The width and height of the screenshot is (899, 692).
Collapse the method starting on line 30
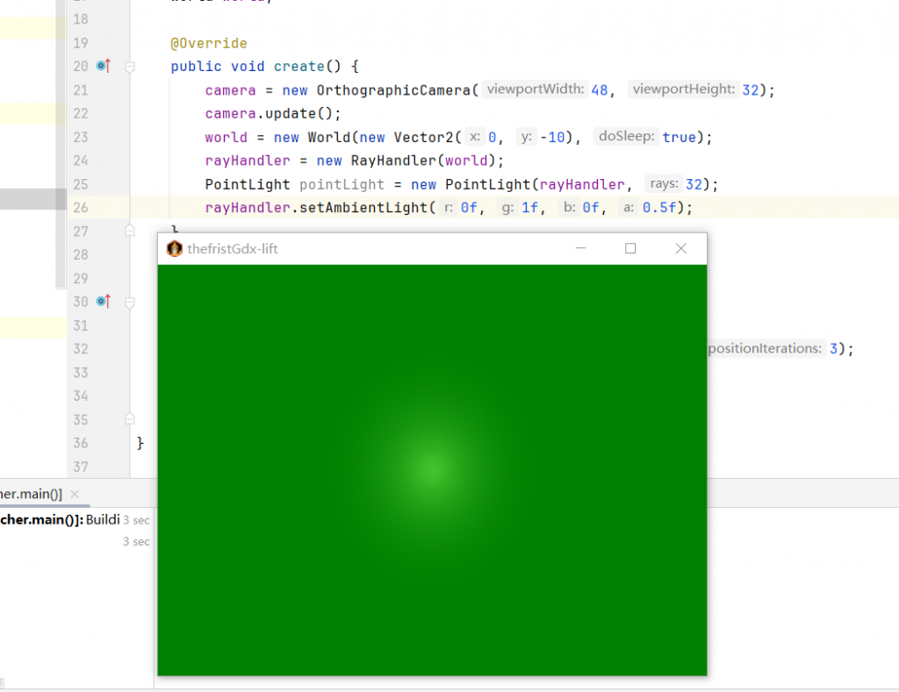click(130, 303)
